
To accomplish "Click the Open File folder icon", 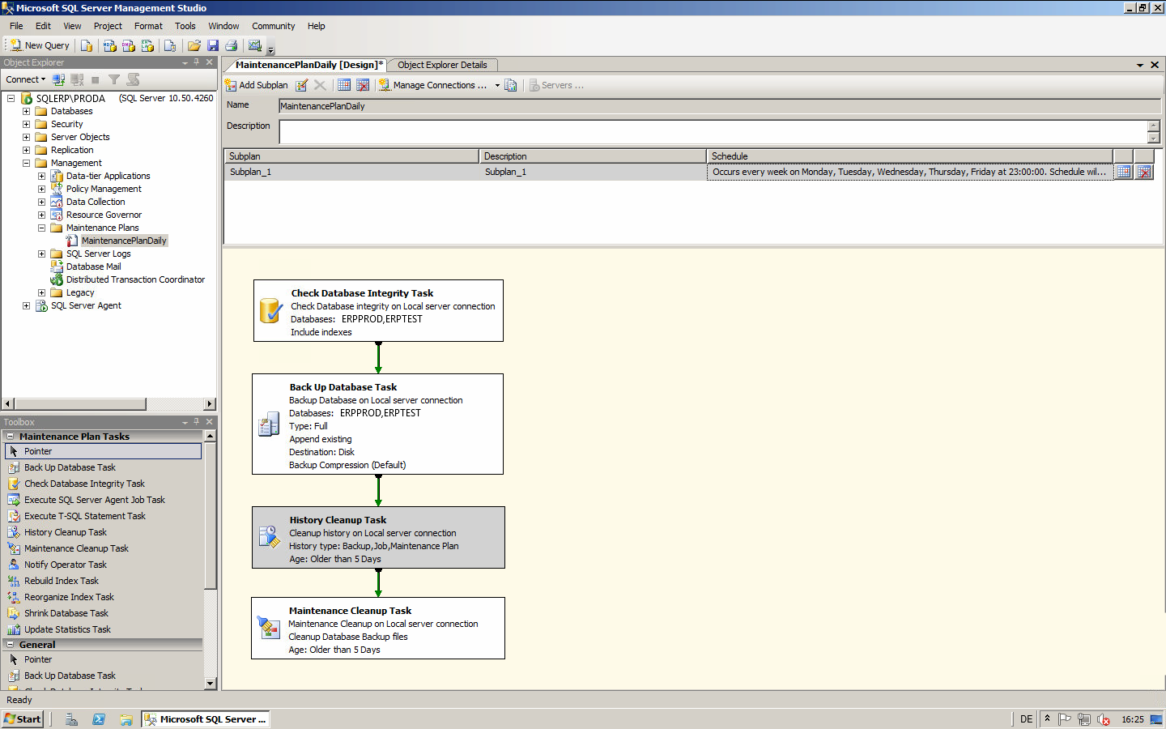I will click(x=194, y=46).
